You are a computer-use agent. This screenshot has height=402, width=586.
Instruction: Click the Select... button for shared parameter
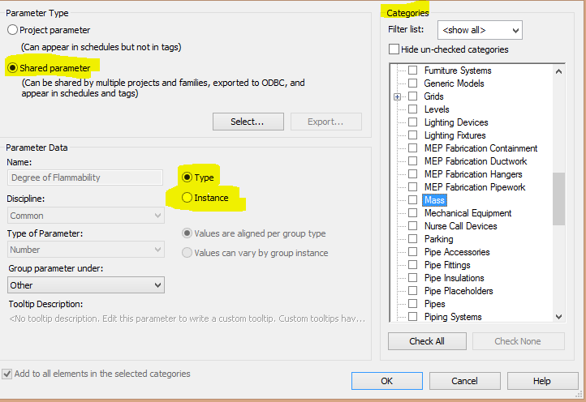point(248,122)
